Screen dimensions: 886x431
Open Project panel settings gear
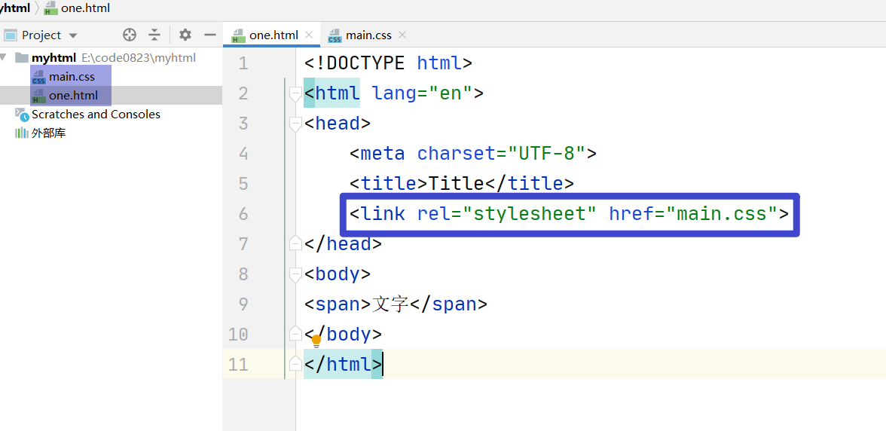click(185, 35)
